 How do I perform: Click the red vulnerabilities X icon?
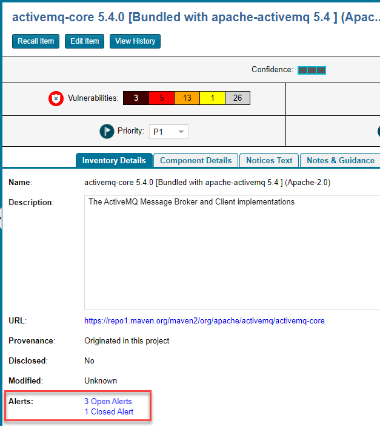56,98
